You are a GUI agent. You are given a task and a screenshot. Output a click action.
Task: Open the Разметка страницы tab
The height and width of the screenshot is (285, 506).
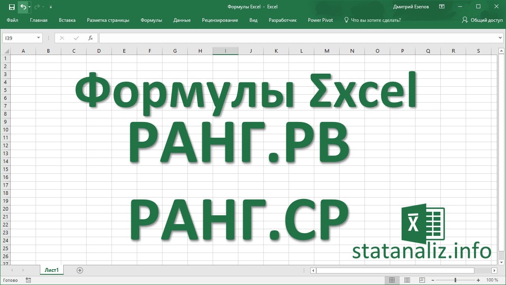(x=108, y=20)
